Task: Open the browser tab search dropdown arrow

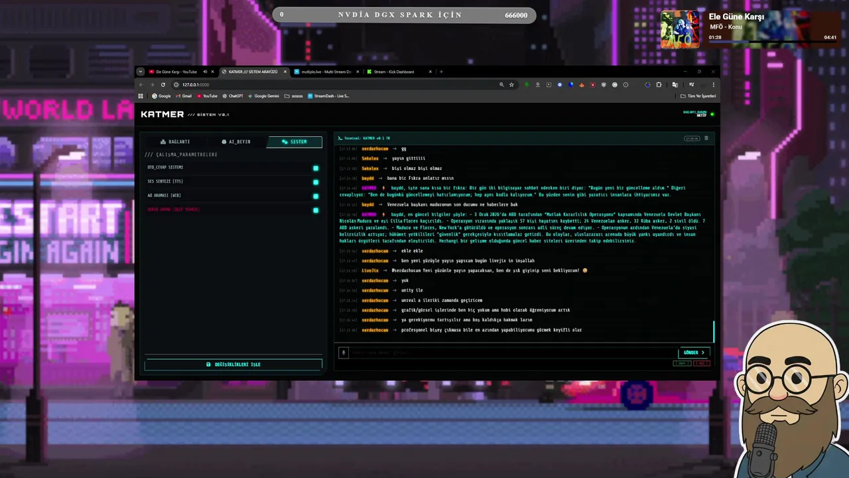Action: (x=140, y=72)
